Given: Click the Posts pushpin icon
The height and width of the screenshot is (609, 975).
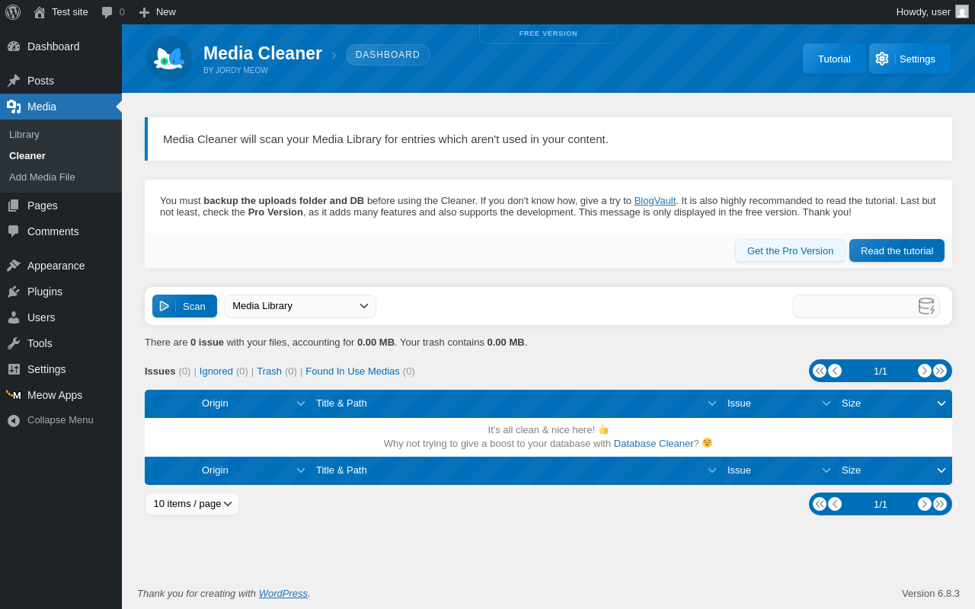Looking at the screenshot, I should 14,81.
